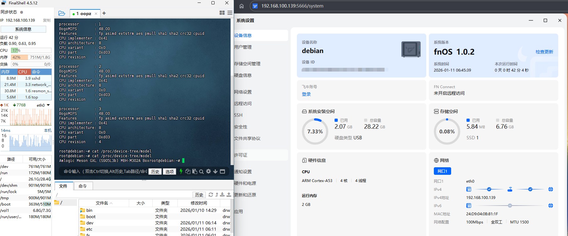Click the sync status indicator dot
568x236 pixels.
coord(22,12)
